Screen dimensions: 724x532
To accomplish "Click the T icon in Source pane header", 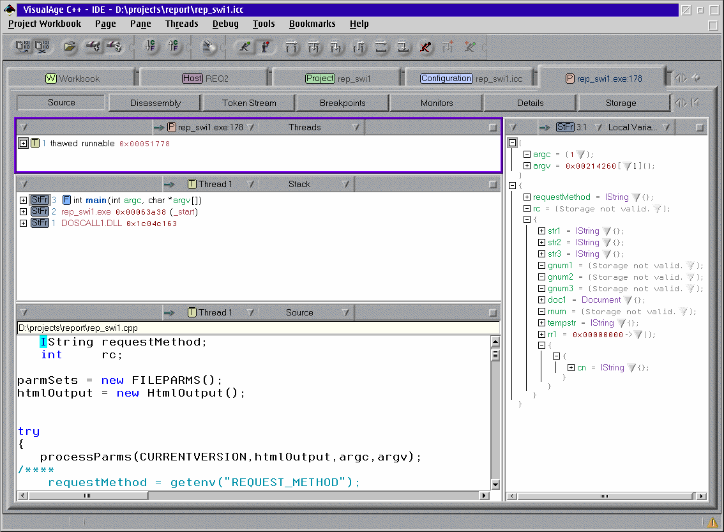I will [x=192, y=312].
